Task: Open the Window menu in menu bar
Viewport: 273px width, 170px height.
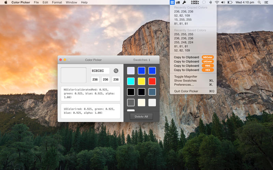Action: click(x=71, y=2)
